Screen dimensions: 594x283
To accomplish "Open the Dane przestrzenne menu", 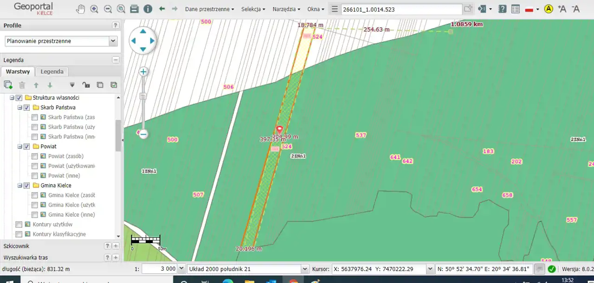I will pyautogui.click(x=209, y=9).
